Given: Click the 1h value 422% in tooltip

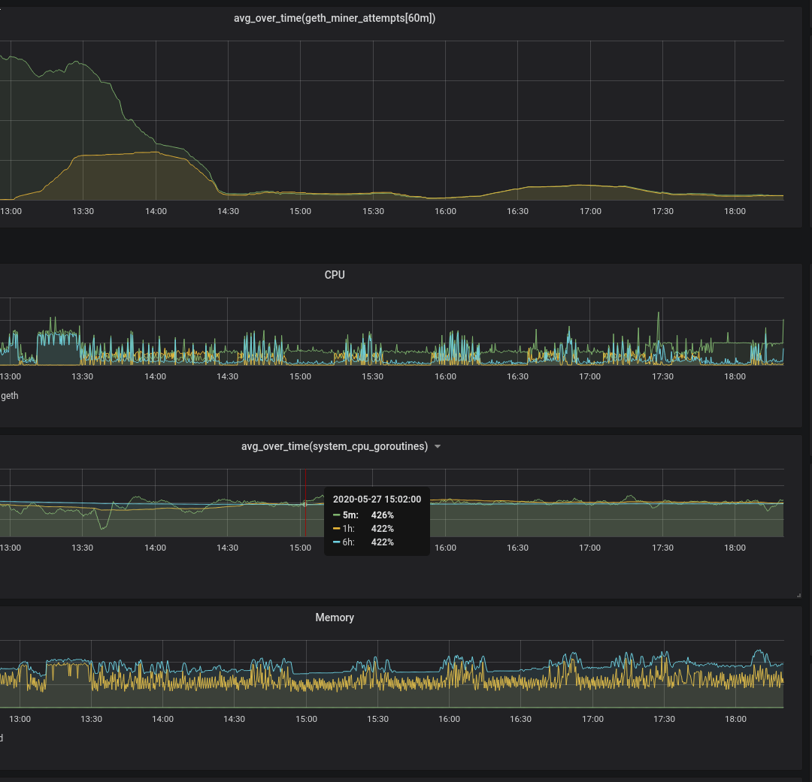Looking at the screenshot, I should pyautogui.click(x=382, y=528).
